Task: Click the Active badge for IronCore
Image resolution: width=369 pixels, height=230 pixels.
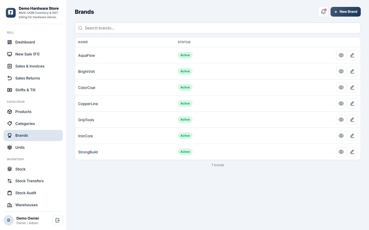Action: (185, 136)
